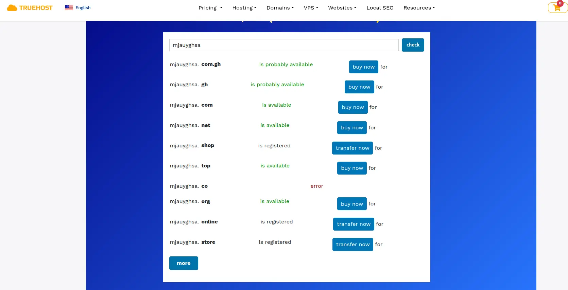Buy now for mjauyghsa.gh
The height and width of the screenshot is (290, 568).
pyautogui.click(x=359, y=87)
